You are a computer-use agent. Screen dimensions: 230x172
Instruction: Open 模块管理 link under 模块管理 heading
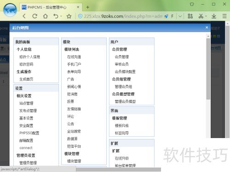click(x=74, y=161)
